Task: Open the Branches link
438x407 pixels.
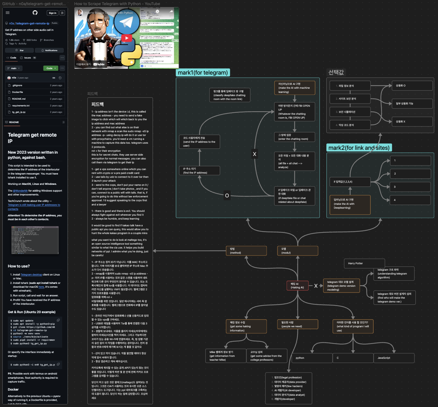Action: pyautogui.click(x=47, y=40)
